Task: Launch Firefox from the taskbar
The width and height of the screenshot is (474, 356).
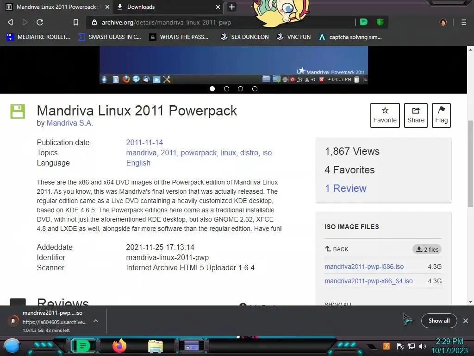Action: click(x=119, y=346)
